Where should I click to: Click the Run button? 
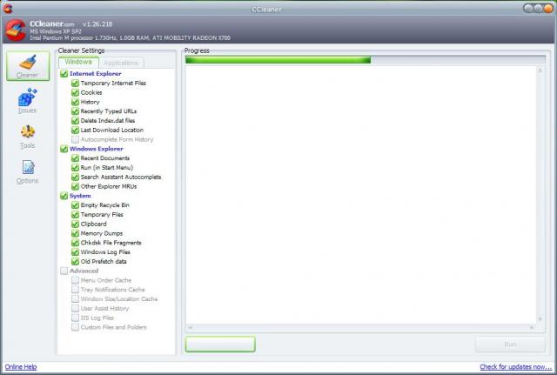pos(510,345)
